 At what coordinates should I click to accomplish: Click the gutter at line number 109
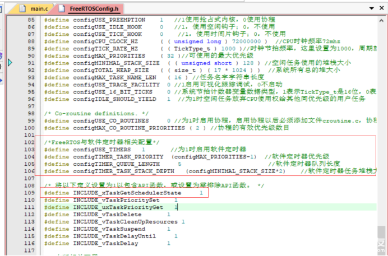click(x=30, y=193)
